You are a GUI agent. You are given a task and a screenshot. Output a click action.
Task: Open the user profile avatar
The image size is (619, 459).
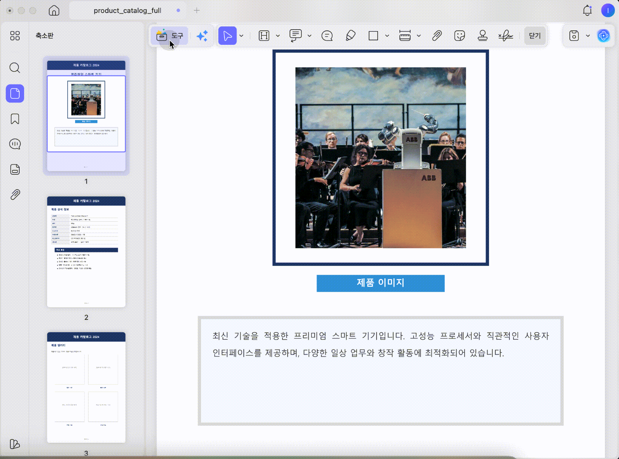608,10
